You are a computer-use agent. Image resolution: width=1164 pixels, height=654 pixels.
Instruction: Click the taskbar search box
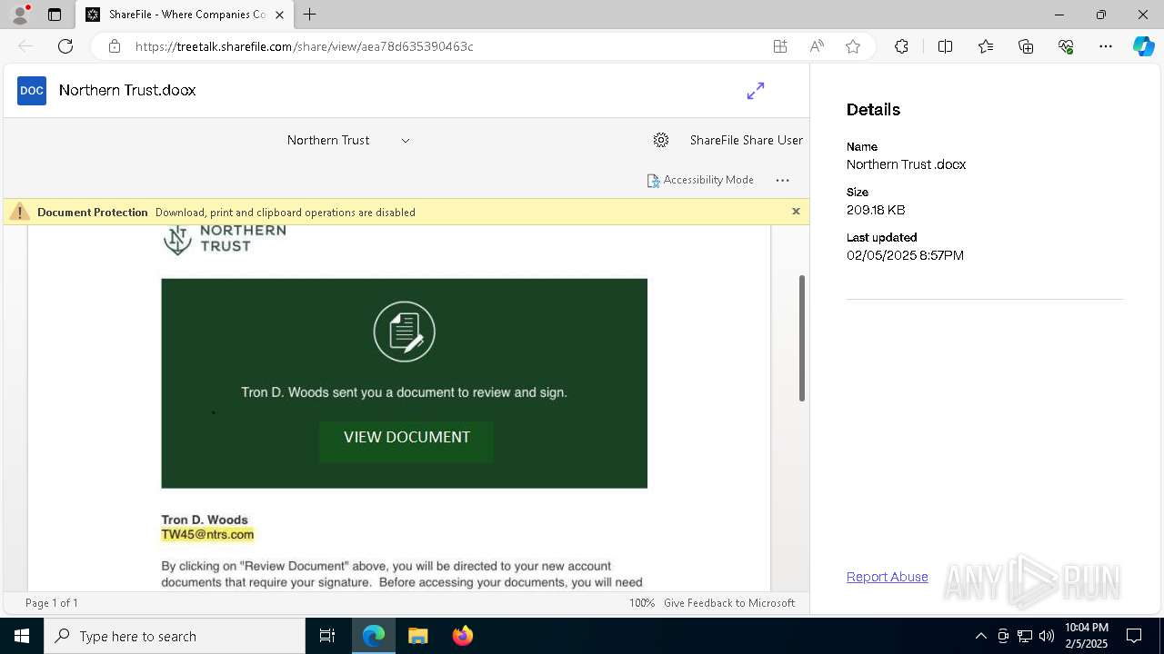pyautogui.click(x=175, y=636)
